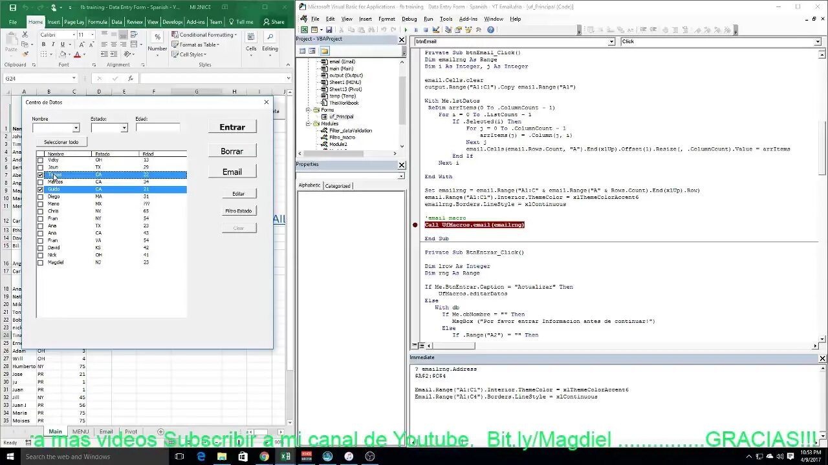Click the Cut scissors icon in Excel ribbon
Screen dimensions: 828x465
(25, 34)
